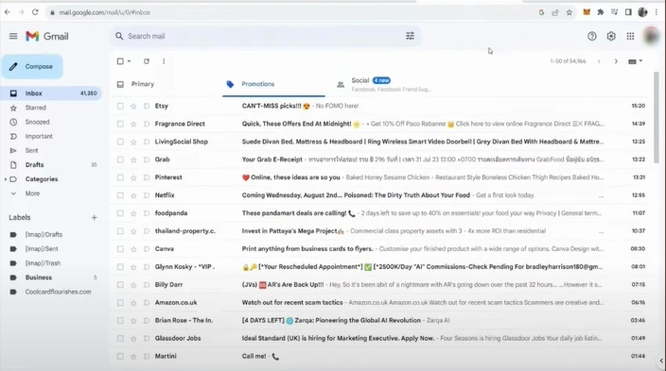
Task: Open the main menu hamburger icon
Action: (x=13, y=36)
